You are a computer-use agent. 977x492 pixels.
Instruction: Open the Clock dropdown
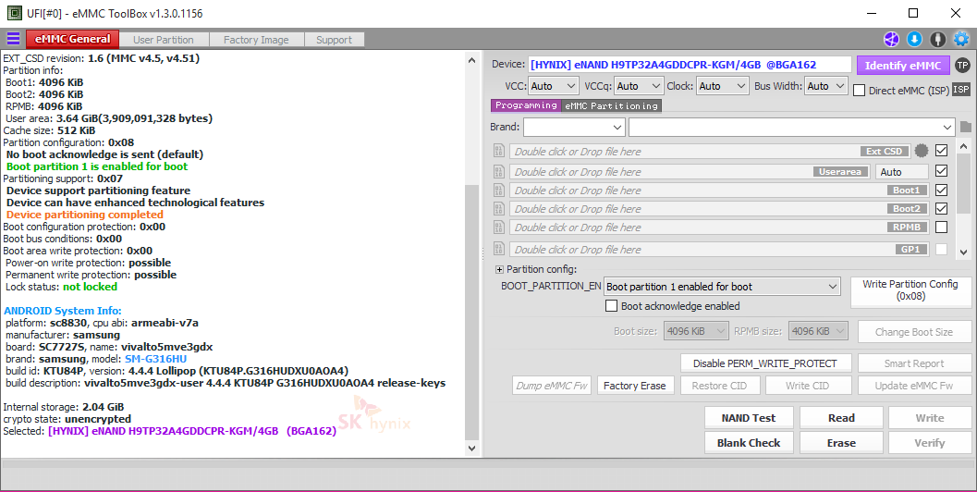pyautogui.click(x=723, y=86)
